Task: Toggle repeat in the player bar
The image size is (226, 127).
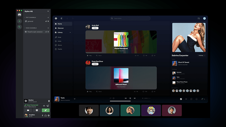Action: point(110,98)
